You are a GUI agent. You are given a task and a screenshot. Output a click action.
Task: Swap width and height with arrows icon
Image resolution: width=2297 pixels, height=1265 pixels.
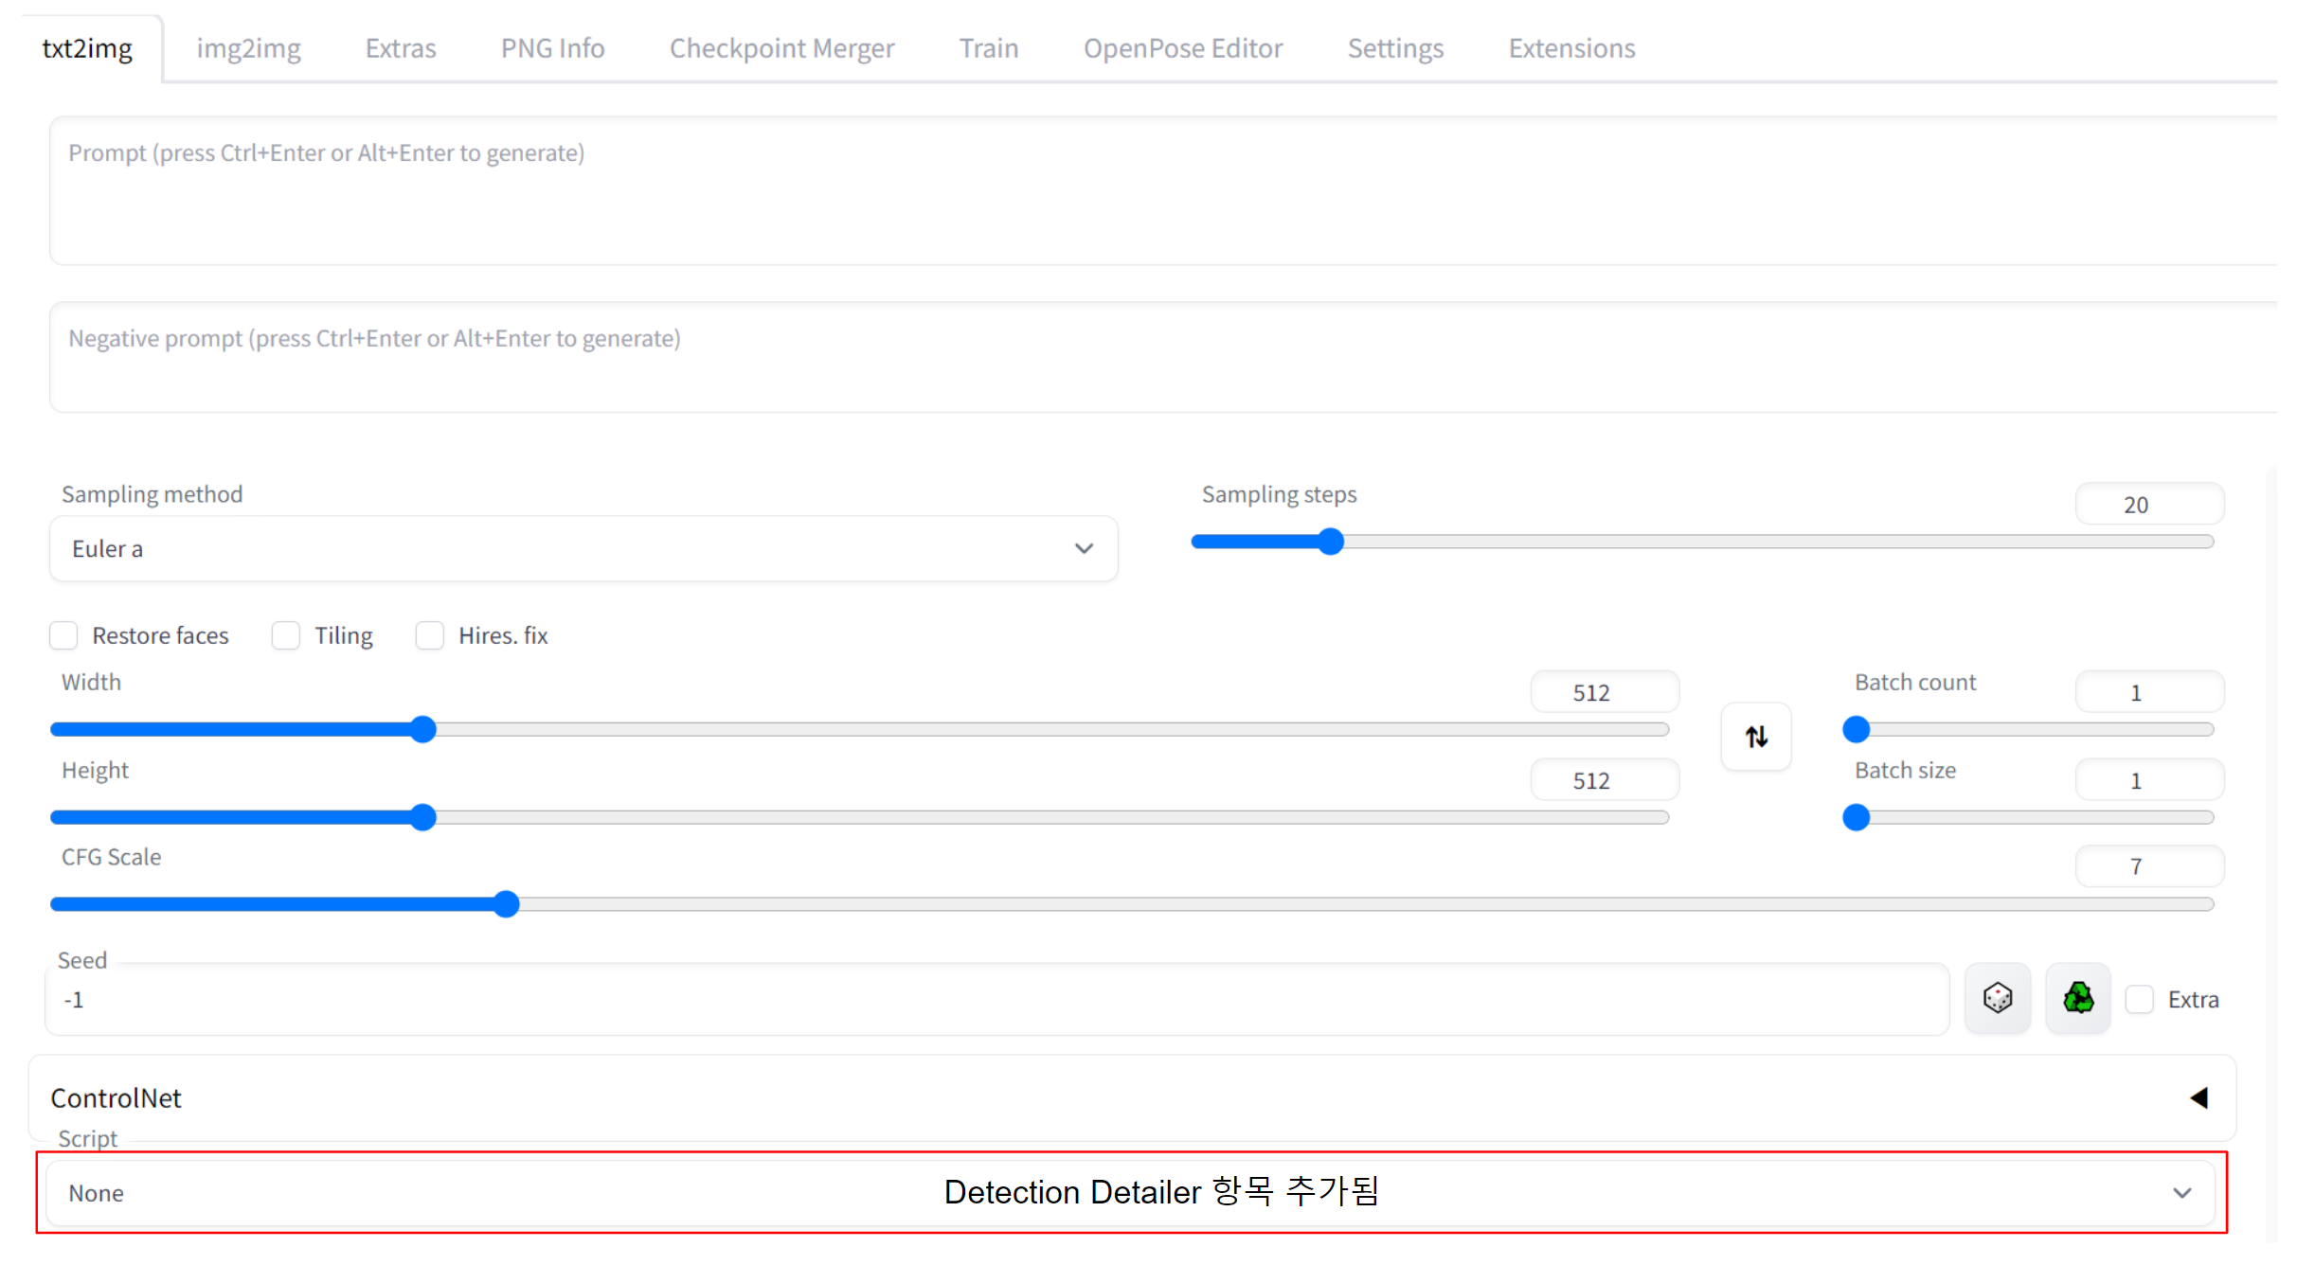[1755, 737]
